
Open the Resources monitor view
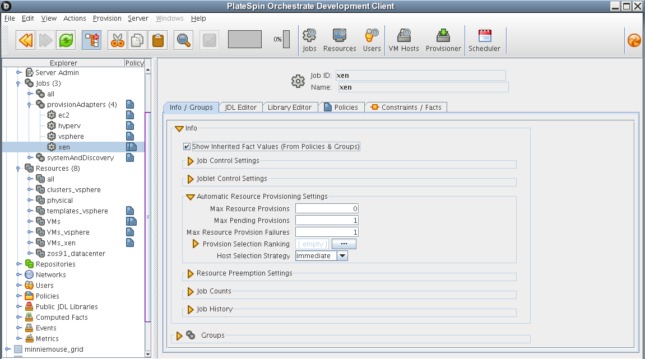[x=340, y=40]
